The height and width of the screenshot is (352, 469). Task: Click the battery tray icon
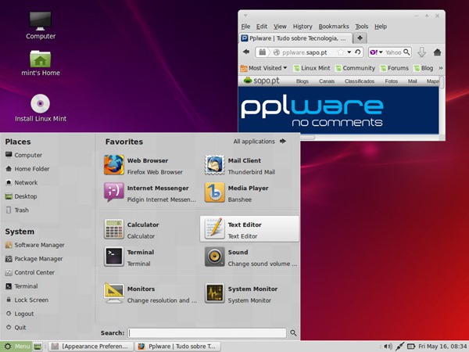[x=411, y=347]
